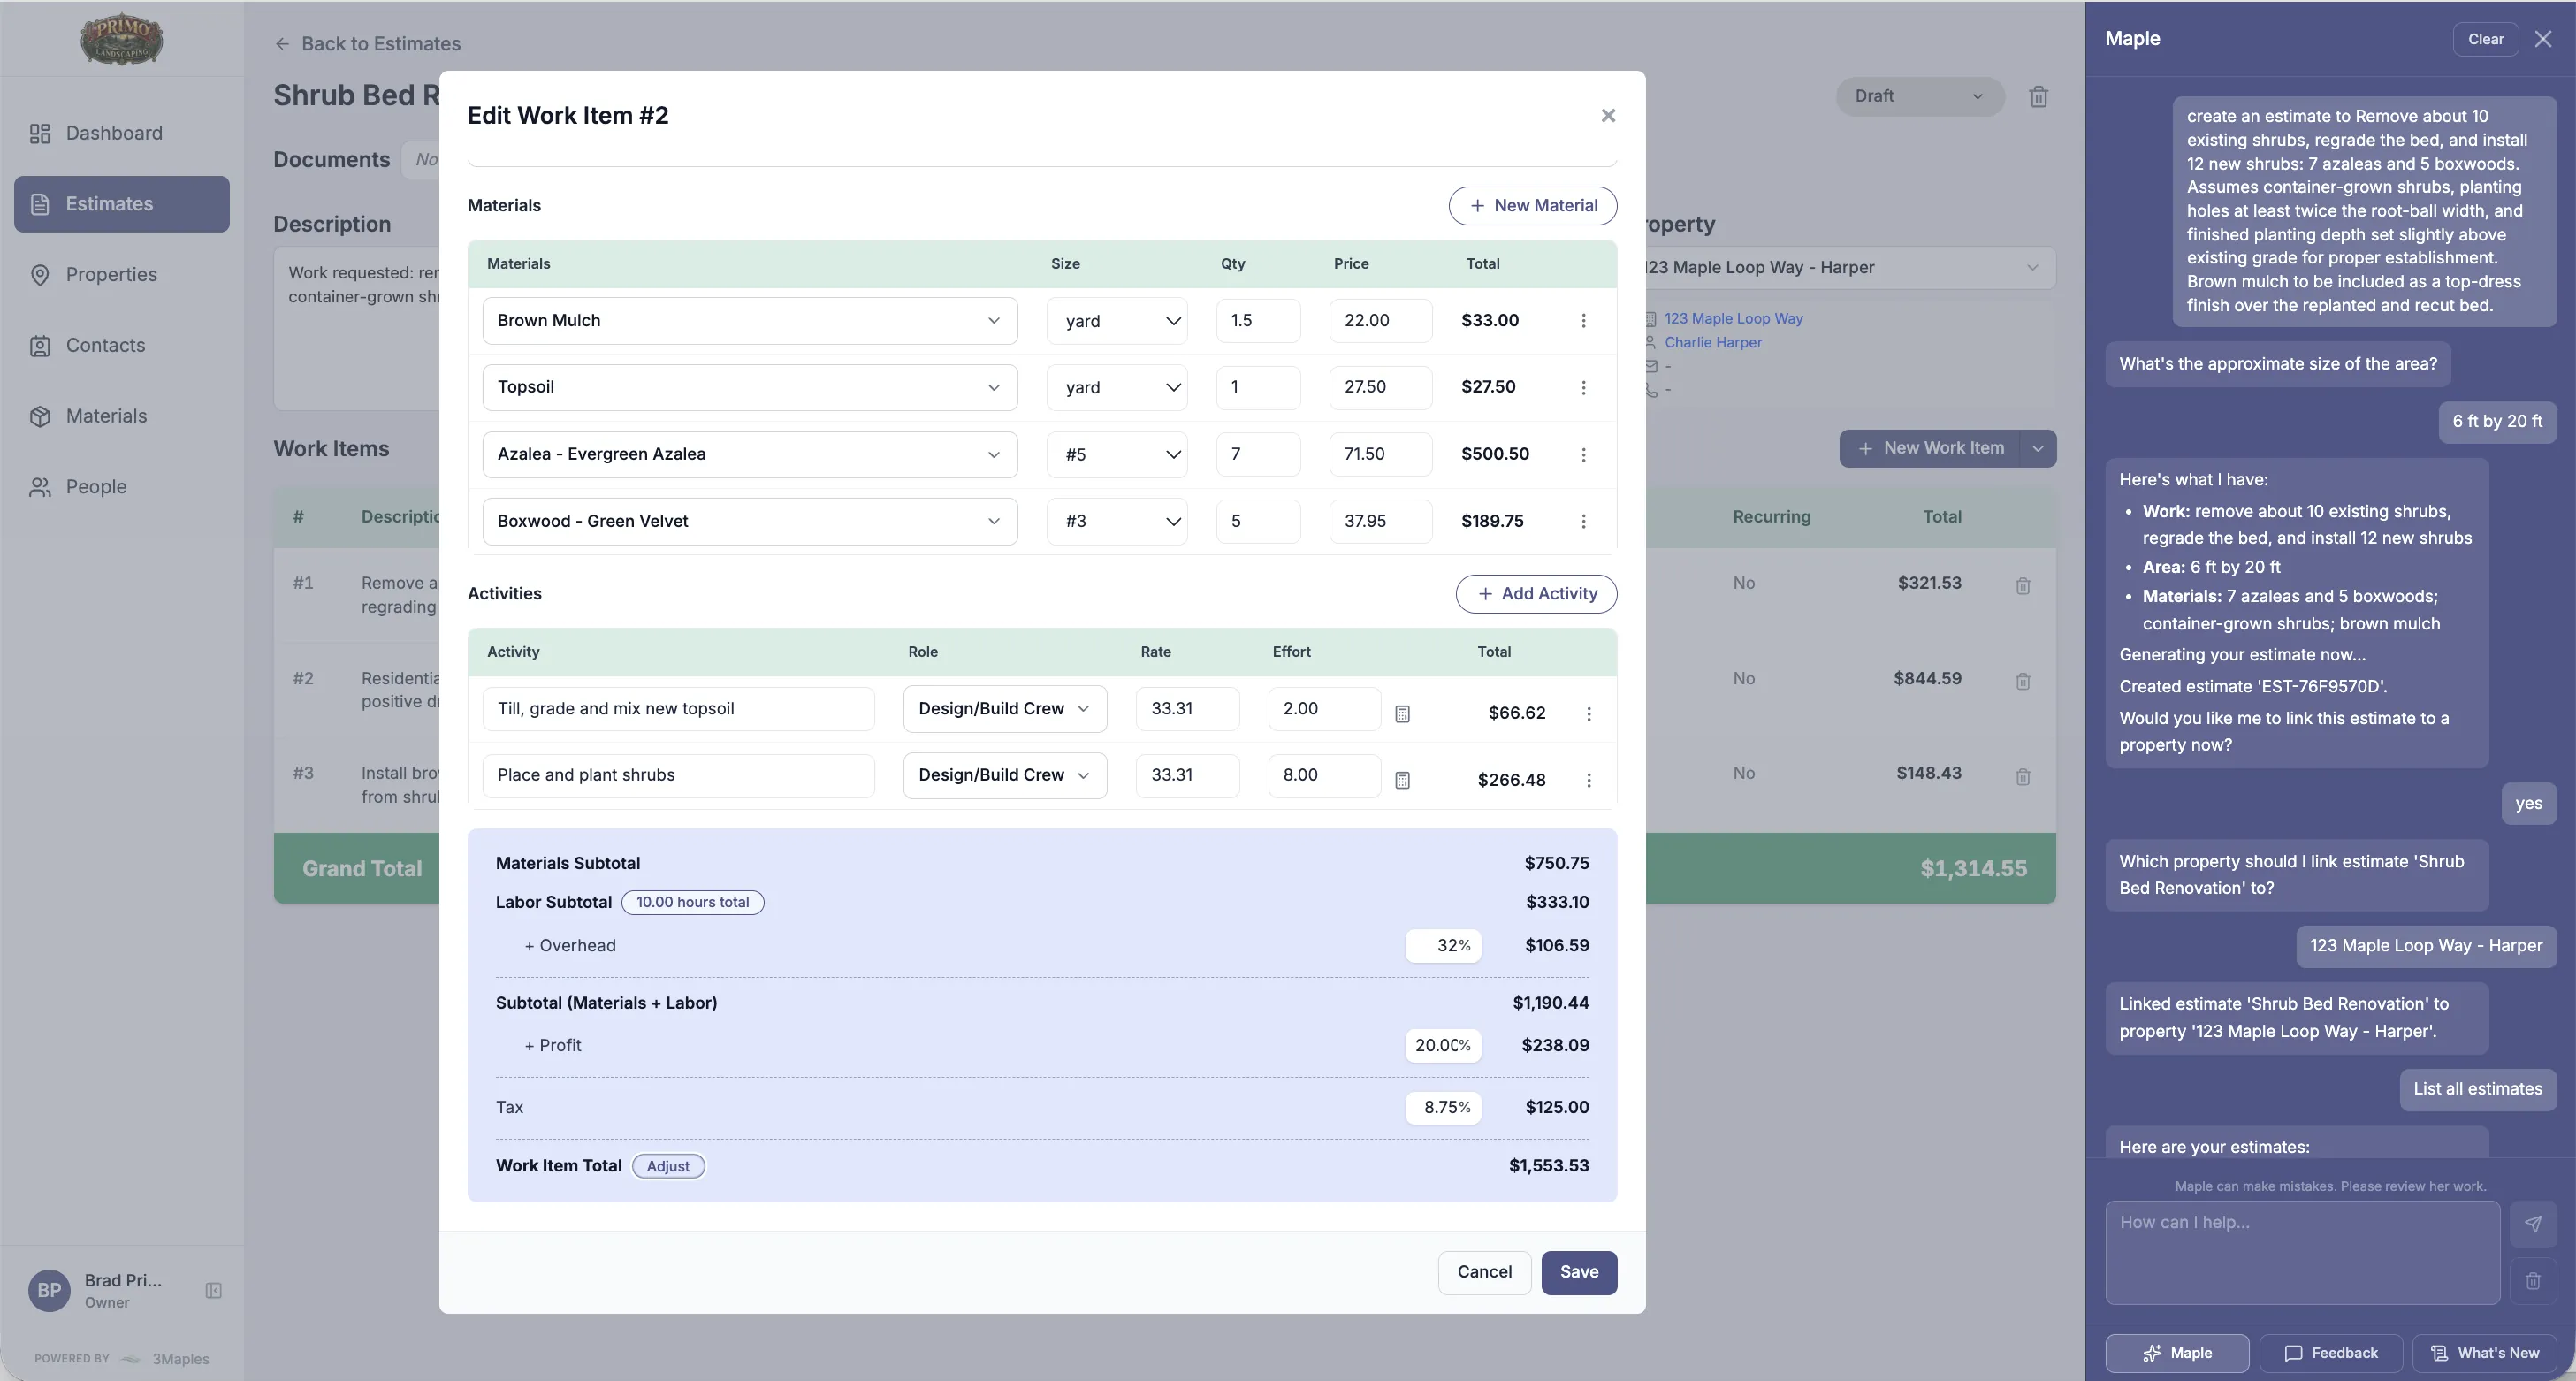Open Contacts sidebar page
This screenshot has width=2576, height=1381.
(x=121, y=346)
